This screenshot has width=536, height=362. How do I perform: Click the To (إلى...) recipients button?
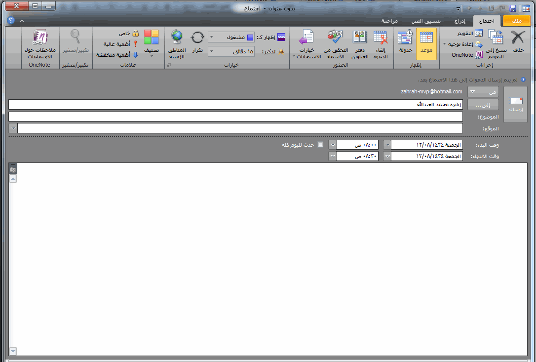coord(483,105)
